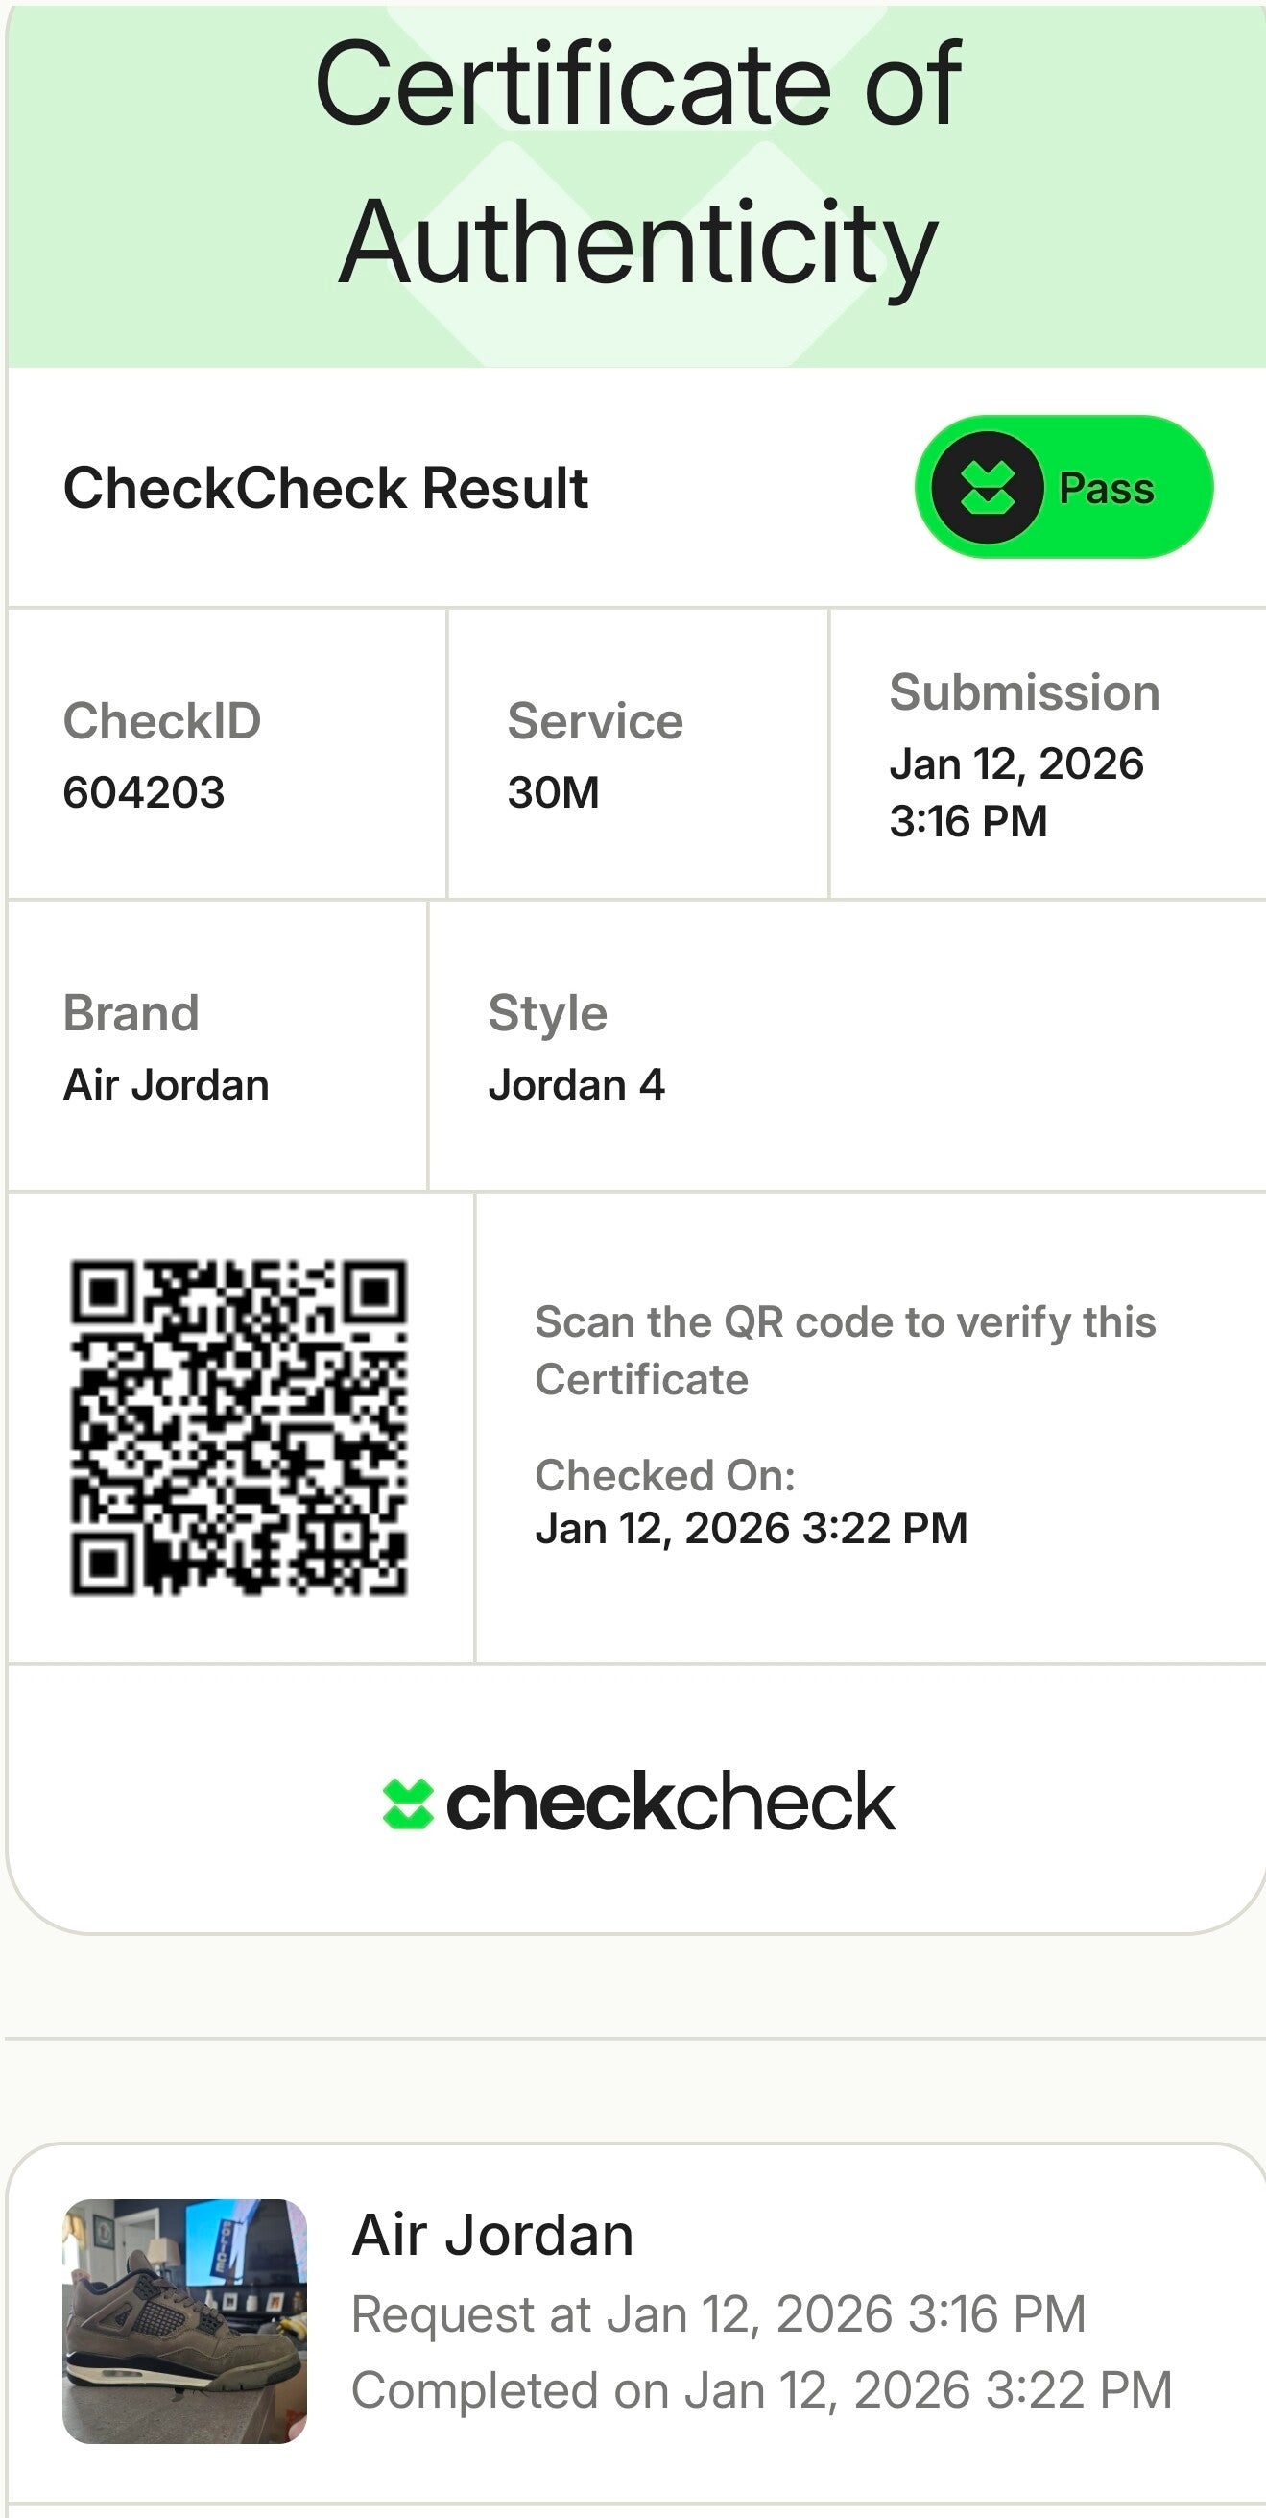Select the 30M service value
Screen dimensions: 1266x2518
click(553, 791)
